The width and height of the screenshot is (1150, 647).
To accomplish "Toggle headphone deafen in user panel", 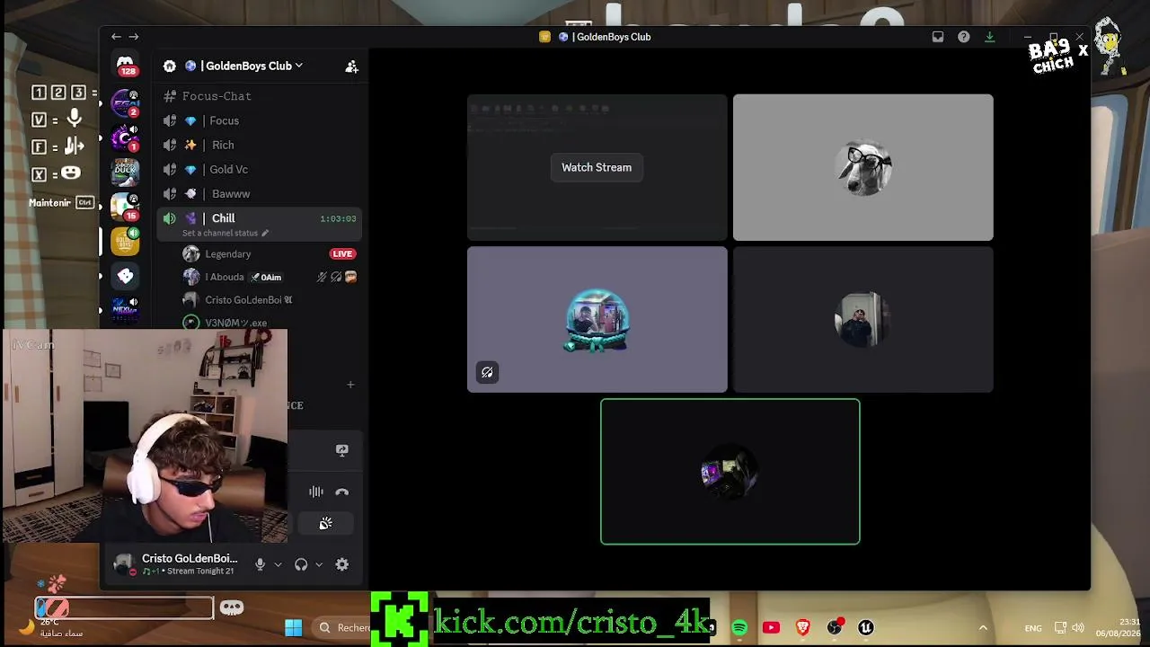I will (x=301, y=564).
